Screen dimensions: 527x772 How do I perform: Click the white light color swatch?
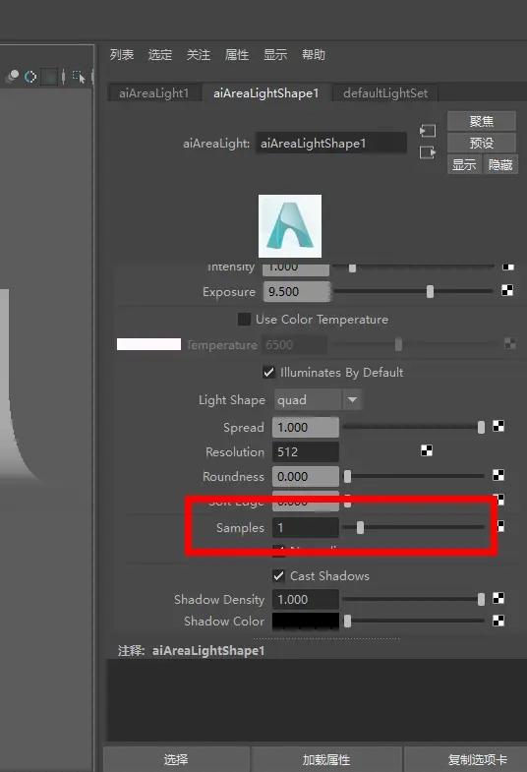click(148, 344)
